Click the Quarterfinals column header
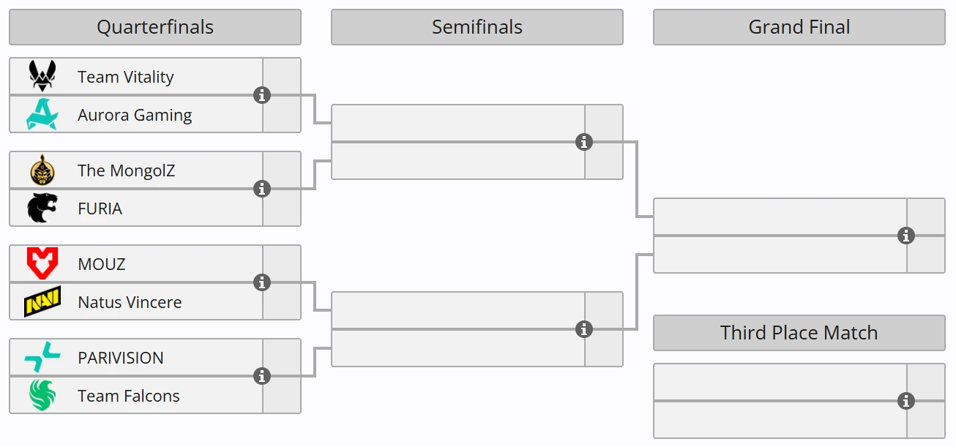This screenshot has width=956, height=447. pos(155,27)
